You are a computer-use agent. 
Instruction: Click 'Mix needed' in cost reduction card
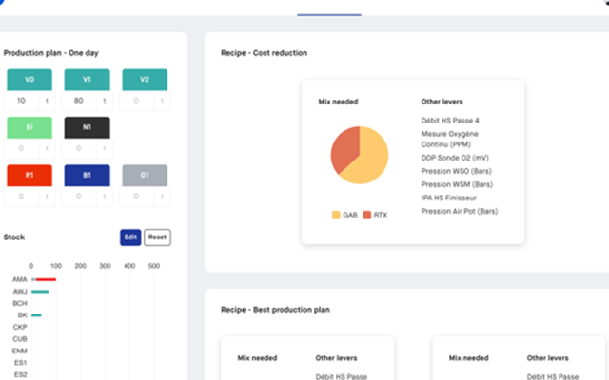[339, 102]
